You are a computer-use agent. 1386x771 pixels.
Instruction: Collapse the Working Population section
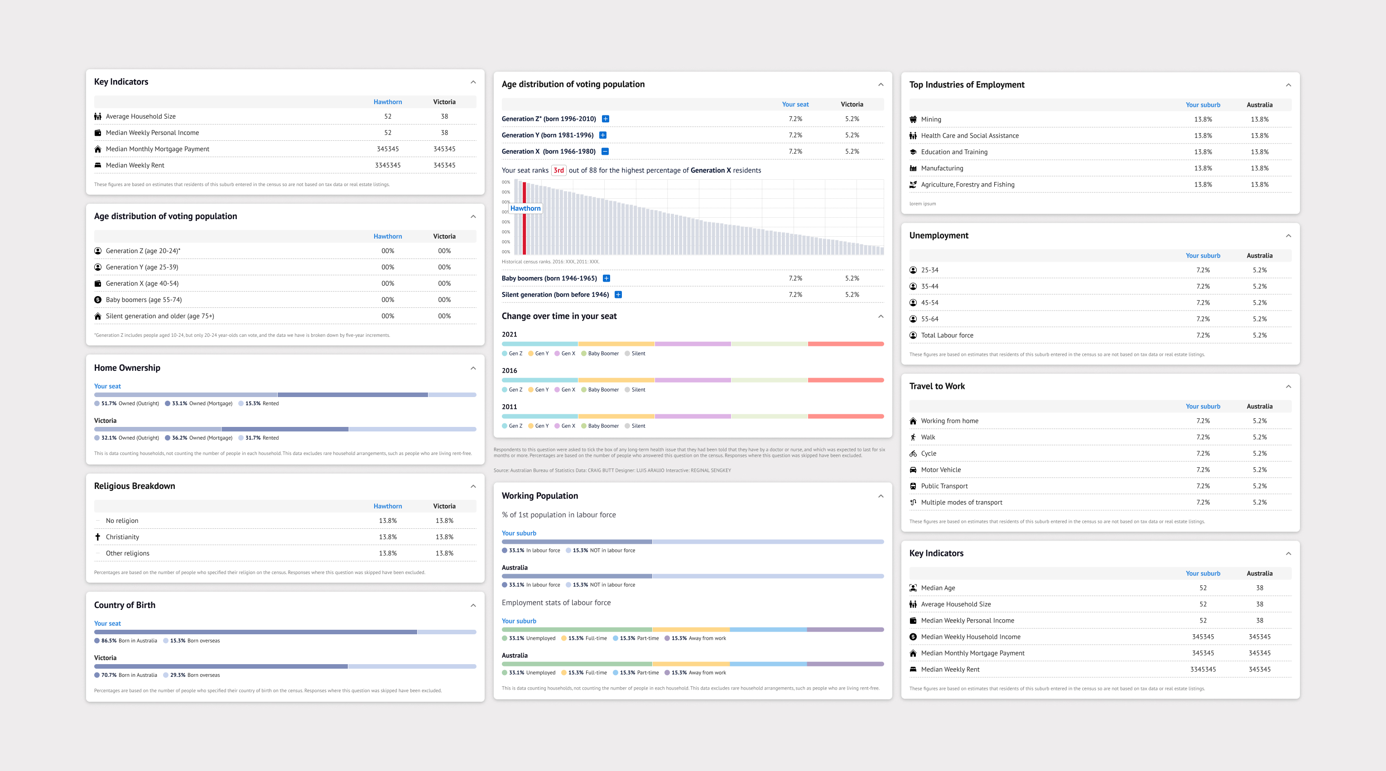pos(881,496)
